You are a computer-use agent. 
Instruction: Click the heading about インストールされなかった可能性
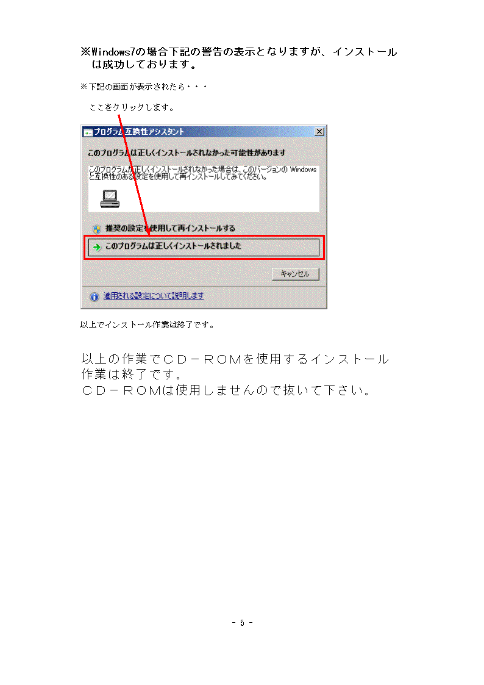point(187,153)
